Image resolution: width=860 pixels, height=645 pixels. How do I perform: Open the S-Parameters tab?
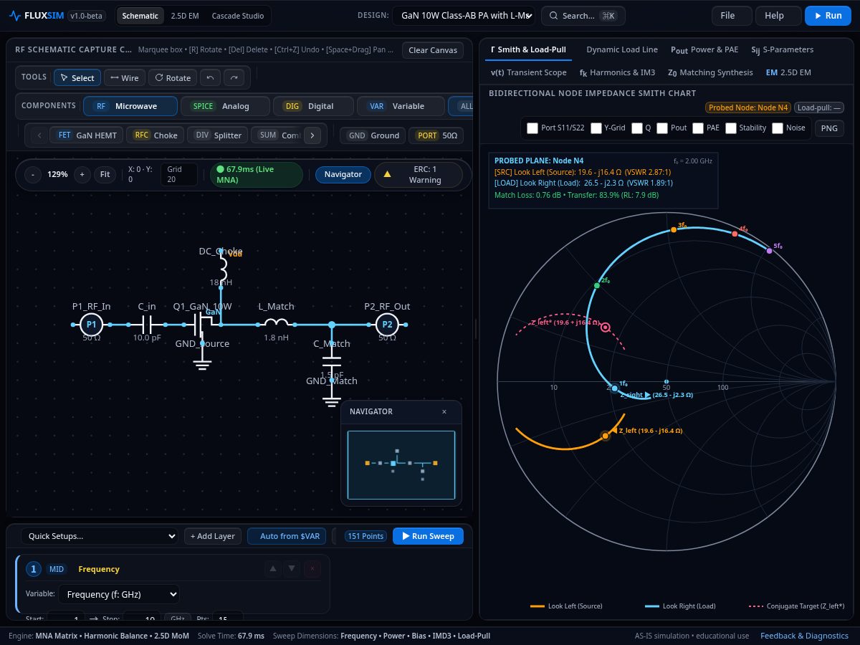coord(782,49)
